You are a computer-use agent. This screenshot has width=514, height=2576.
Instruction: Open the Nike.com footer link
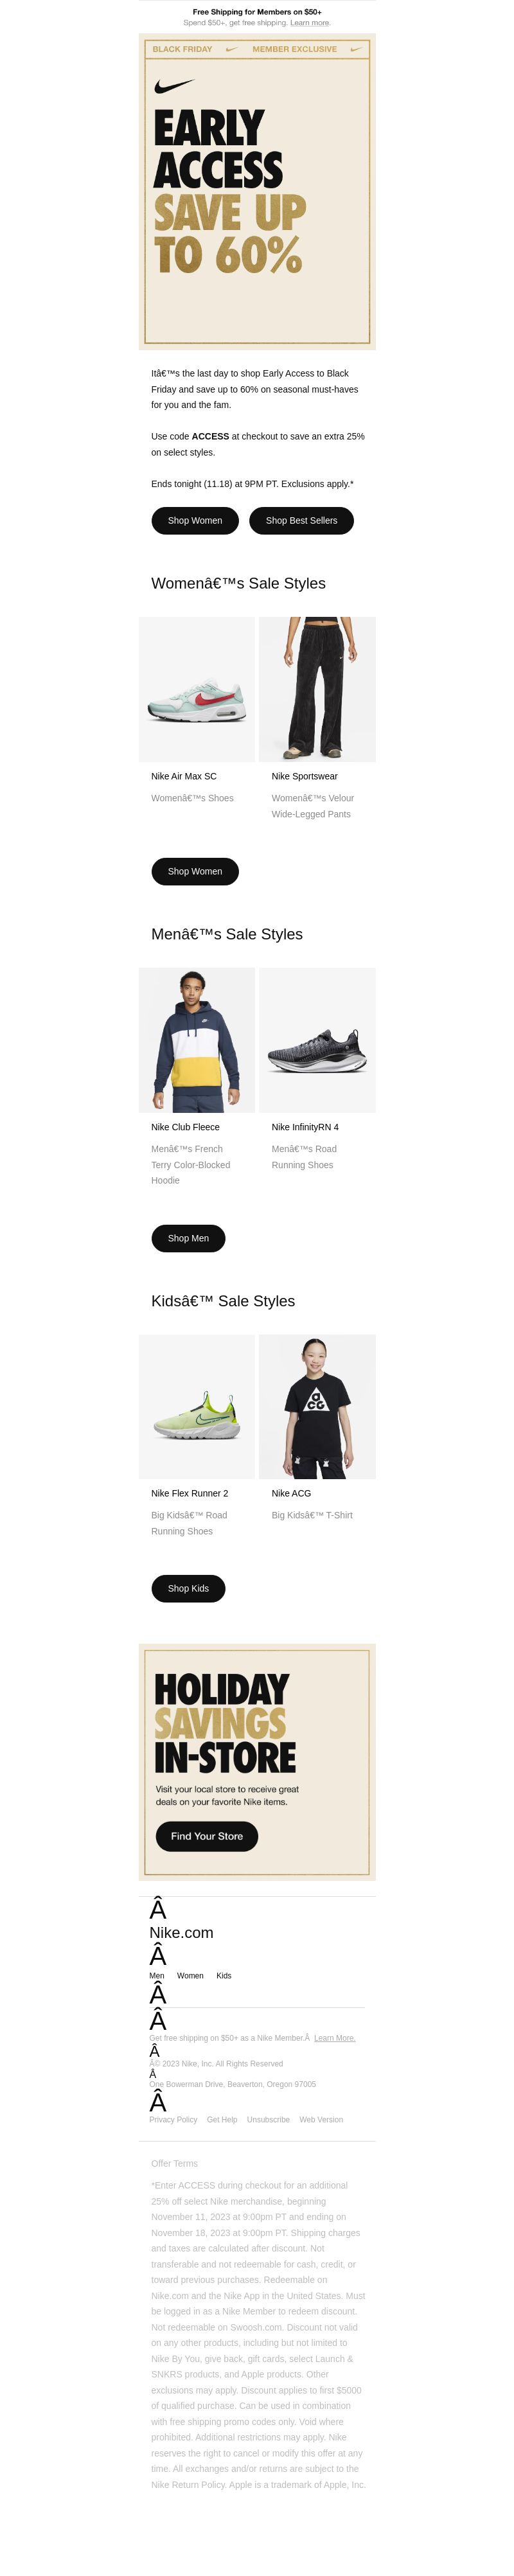pos(181,1933)
